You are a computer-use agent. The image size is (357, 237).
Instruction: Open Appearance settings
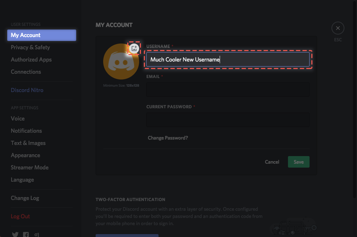tap(25, 155)
